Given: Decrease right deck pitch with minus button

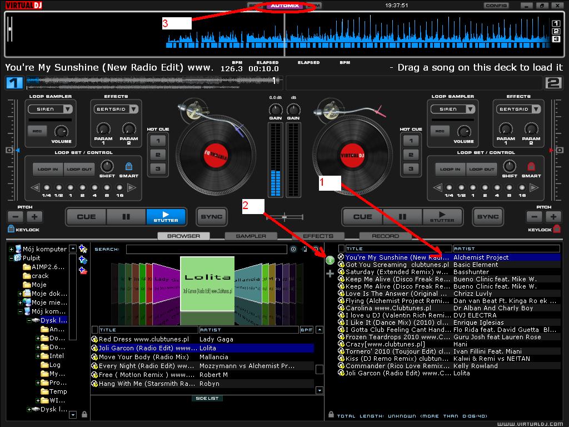Looking at the screenshot, I should click(x=535, y=217).
